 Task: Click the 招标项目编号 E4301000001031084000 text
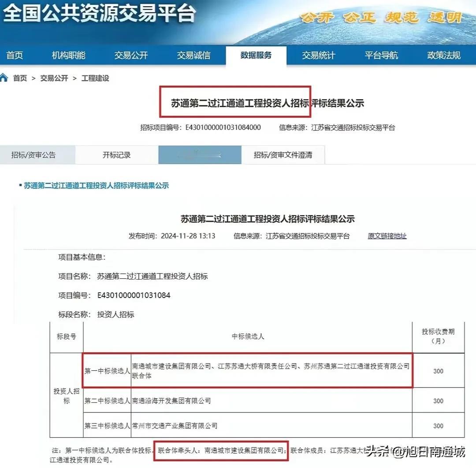pos(201,127)
